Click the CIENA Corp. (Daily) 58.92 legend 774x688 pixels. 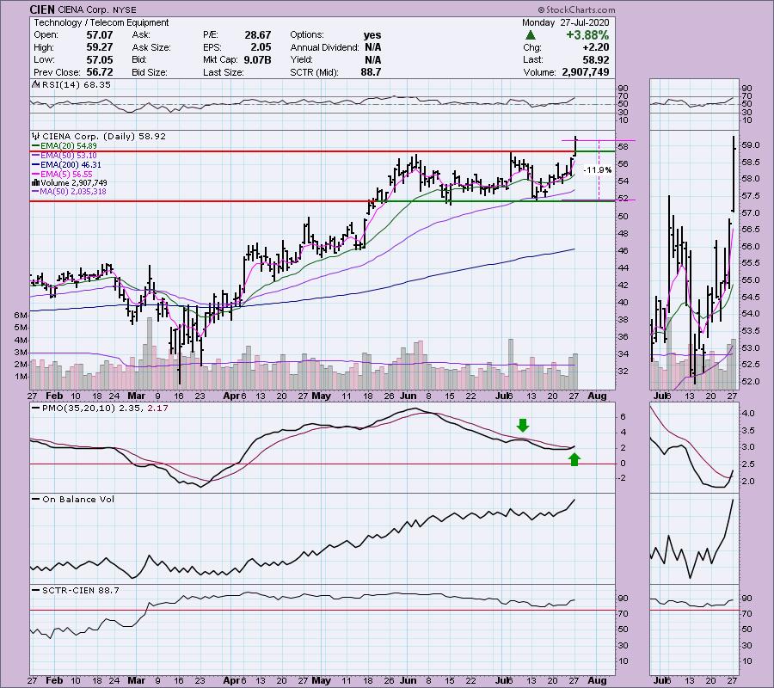104,136
